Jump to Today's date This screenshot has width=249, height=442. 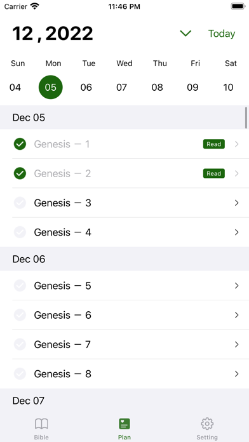coord(222,34)
